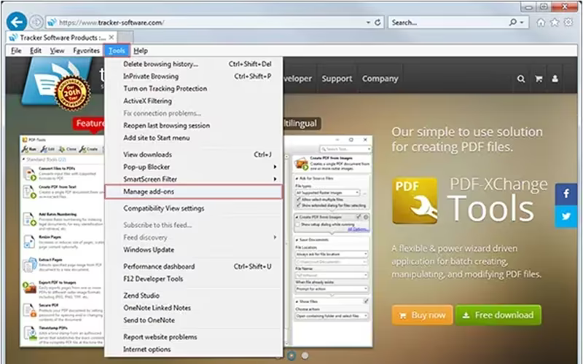This screenshot has width=583, height=364.
Task: Click the Tools menu in the menu bar
Action: coord(117,50)
